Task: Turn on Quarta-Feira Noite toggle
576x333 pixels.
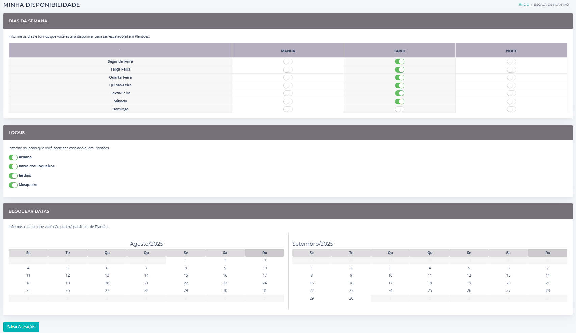Action: (x=511, y=78)
